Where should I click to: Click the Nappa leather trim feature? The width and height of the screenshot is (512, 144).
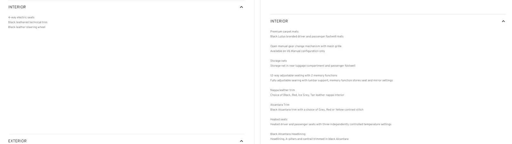tap(282, 90)
